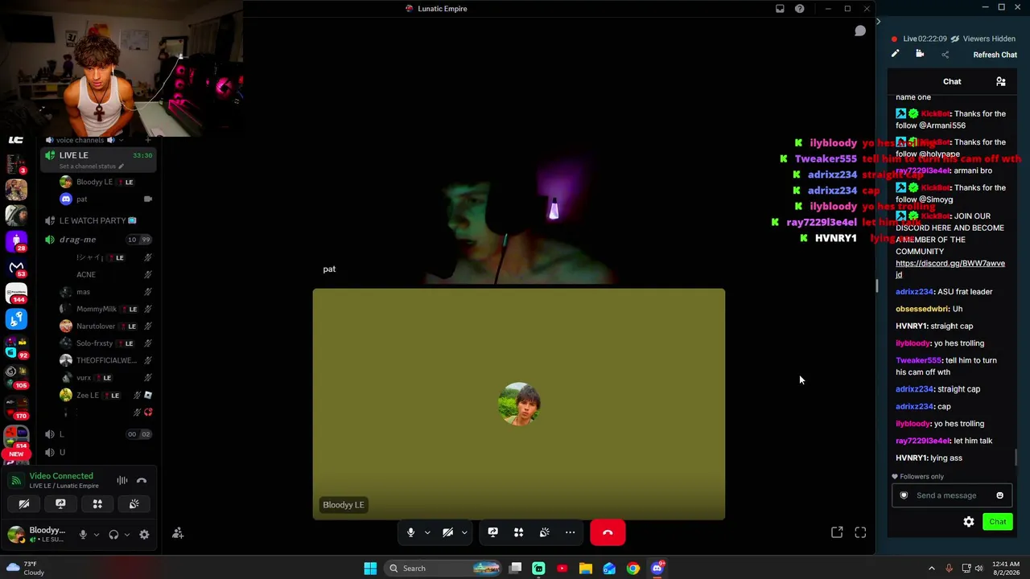1030x579 pixels.
Task: Click the share icon in Kick panel
Action: [946, 55]
